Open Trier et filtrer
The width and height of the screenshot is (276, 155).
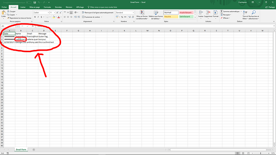point(245,15)
